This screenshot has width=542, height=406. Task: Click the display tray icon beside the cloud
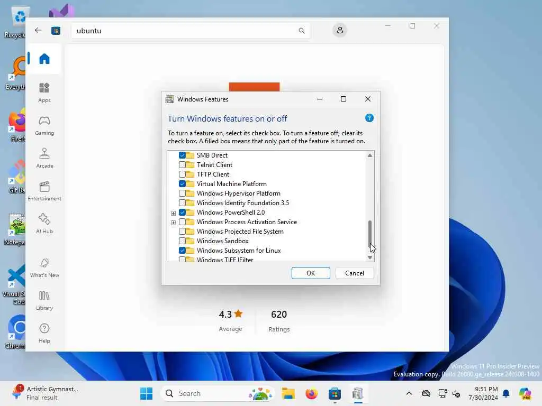point(442,393)
